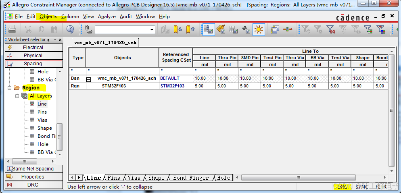Click the net connection icon beside the combo box
The width and height of the screenshot is (401, 193).
(x=88, y=29)
